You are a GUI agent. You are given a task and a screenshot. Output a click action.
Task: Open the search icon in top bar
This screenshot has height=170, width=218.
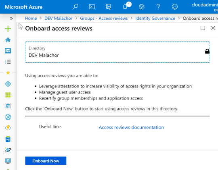(x=75, y=7)
